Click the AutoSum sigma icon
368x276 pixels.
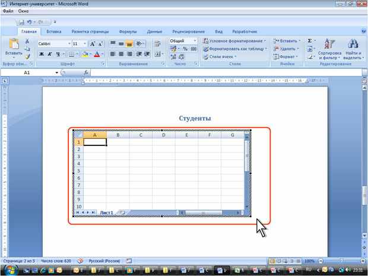pos(310,41)
